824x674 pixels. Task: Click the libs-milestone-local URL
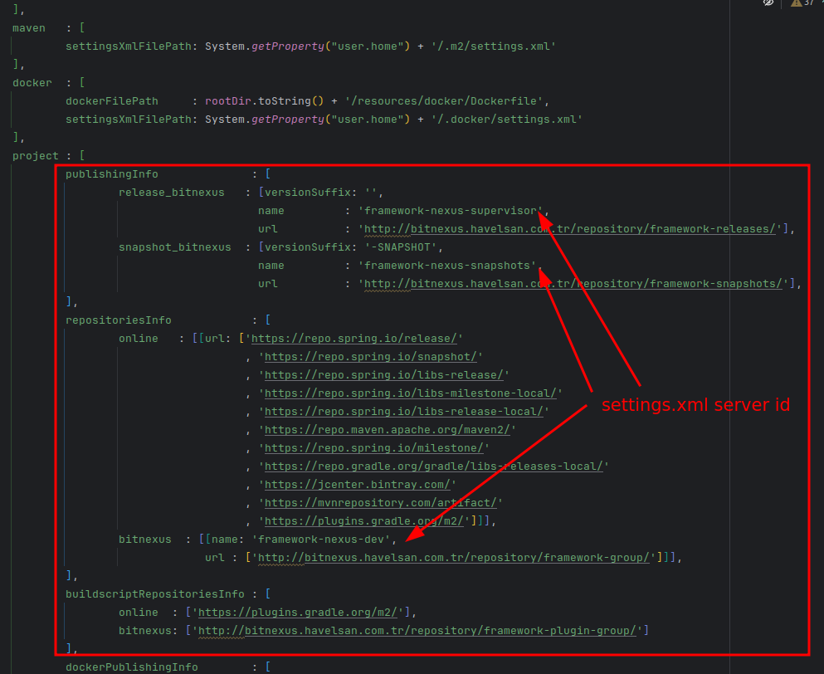click(x=411, y=393)
